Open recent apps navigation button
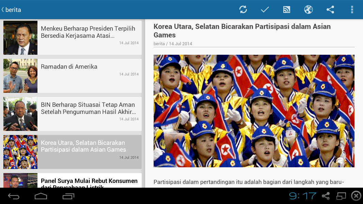The image size is (363, 204). pos(68,196)
